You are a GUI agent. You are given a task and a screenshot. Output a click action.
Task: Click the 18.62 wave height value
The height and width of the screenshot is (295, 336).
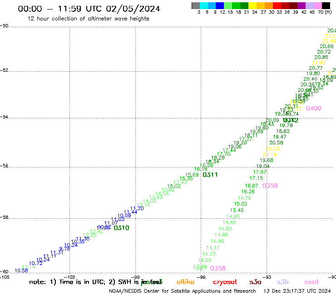point(283,131)
